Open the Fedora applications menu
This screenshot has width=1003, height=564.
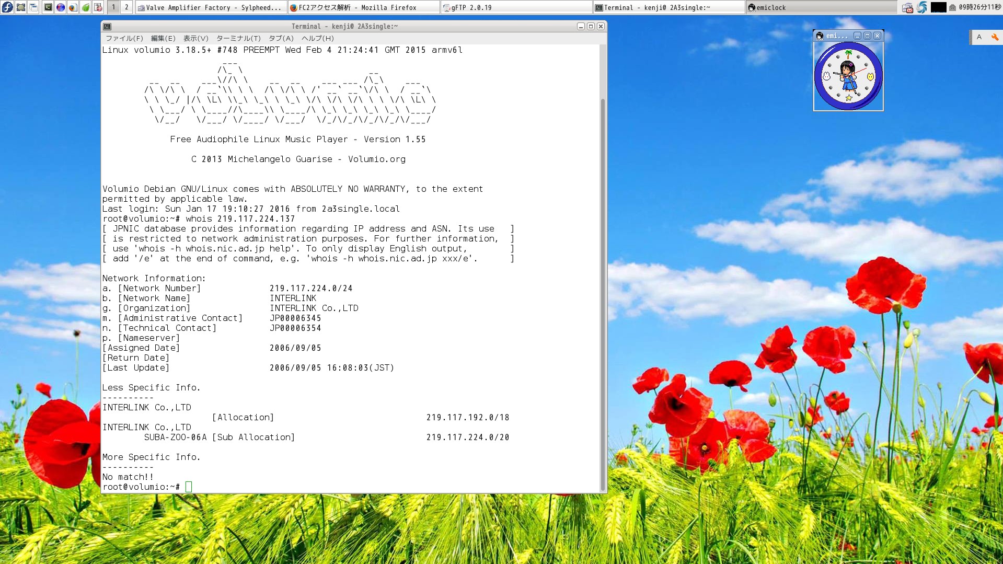point(7,7)
